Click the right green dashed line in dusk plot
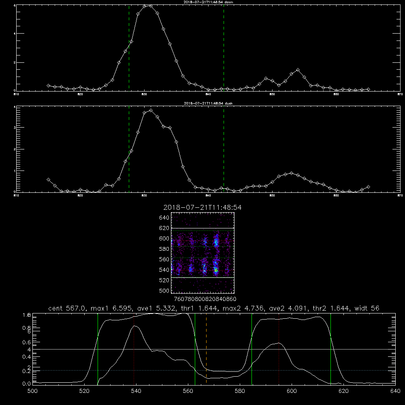The height and width of the screenshot is (405, 405). [224, 149]
